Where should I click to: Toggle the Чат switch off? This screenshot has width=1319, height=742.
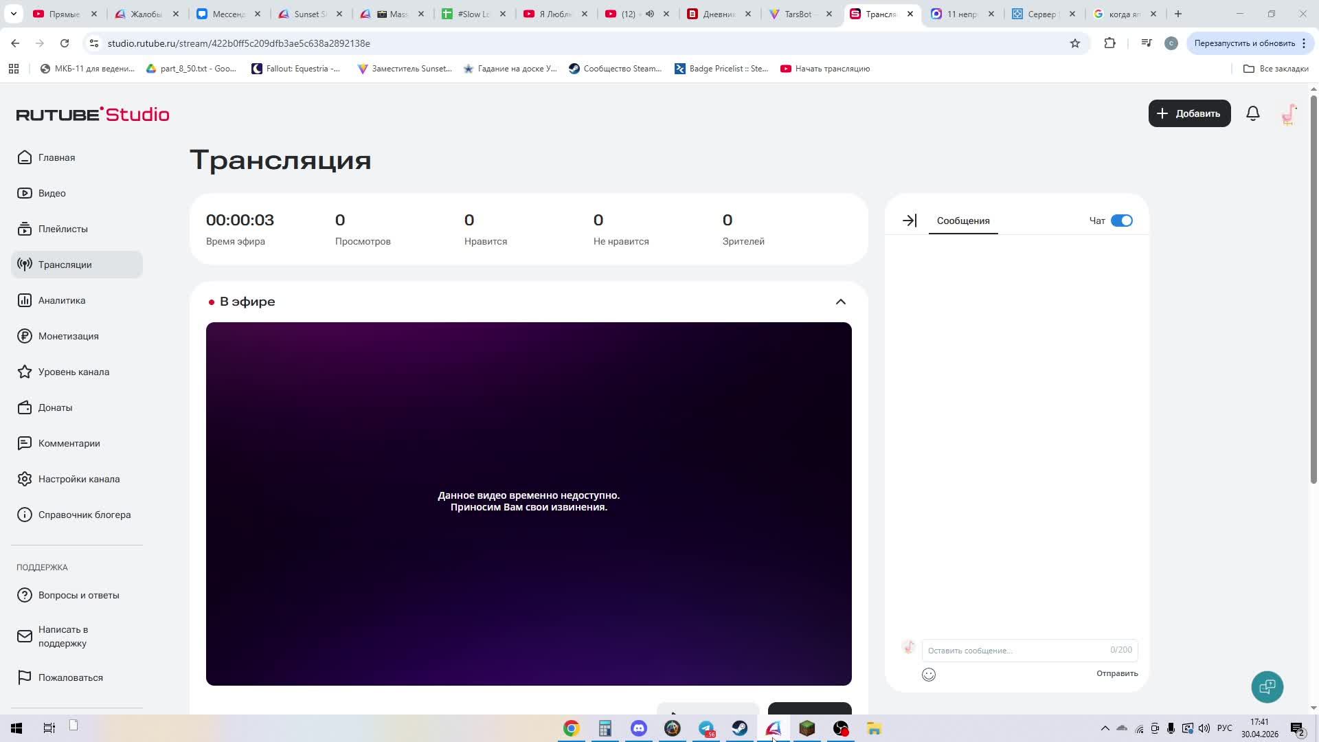1121,221
